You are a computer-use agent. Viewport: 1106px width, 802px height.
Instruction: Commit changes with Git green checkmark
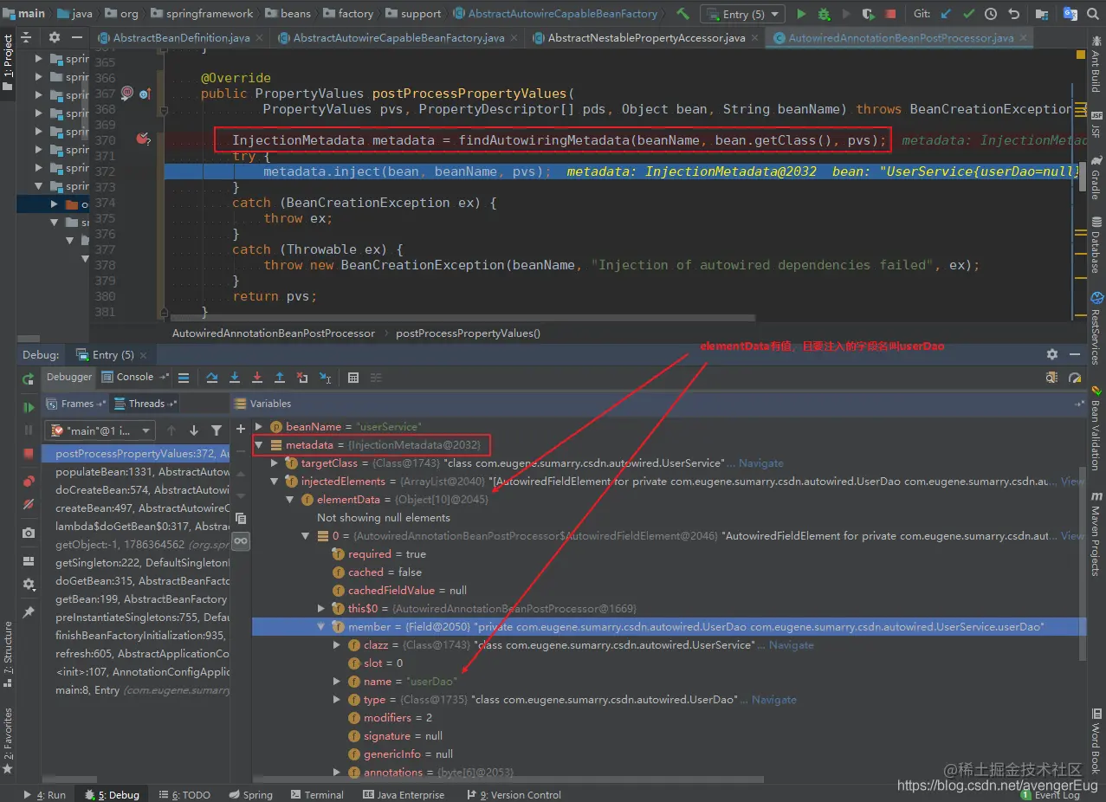968,14
